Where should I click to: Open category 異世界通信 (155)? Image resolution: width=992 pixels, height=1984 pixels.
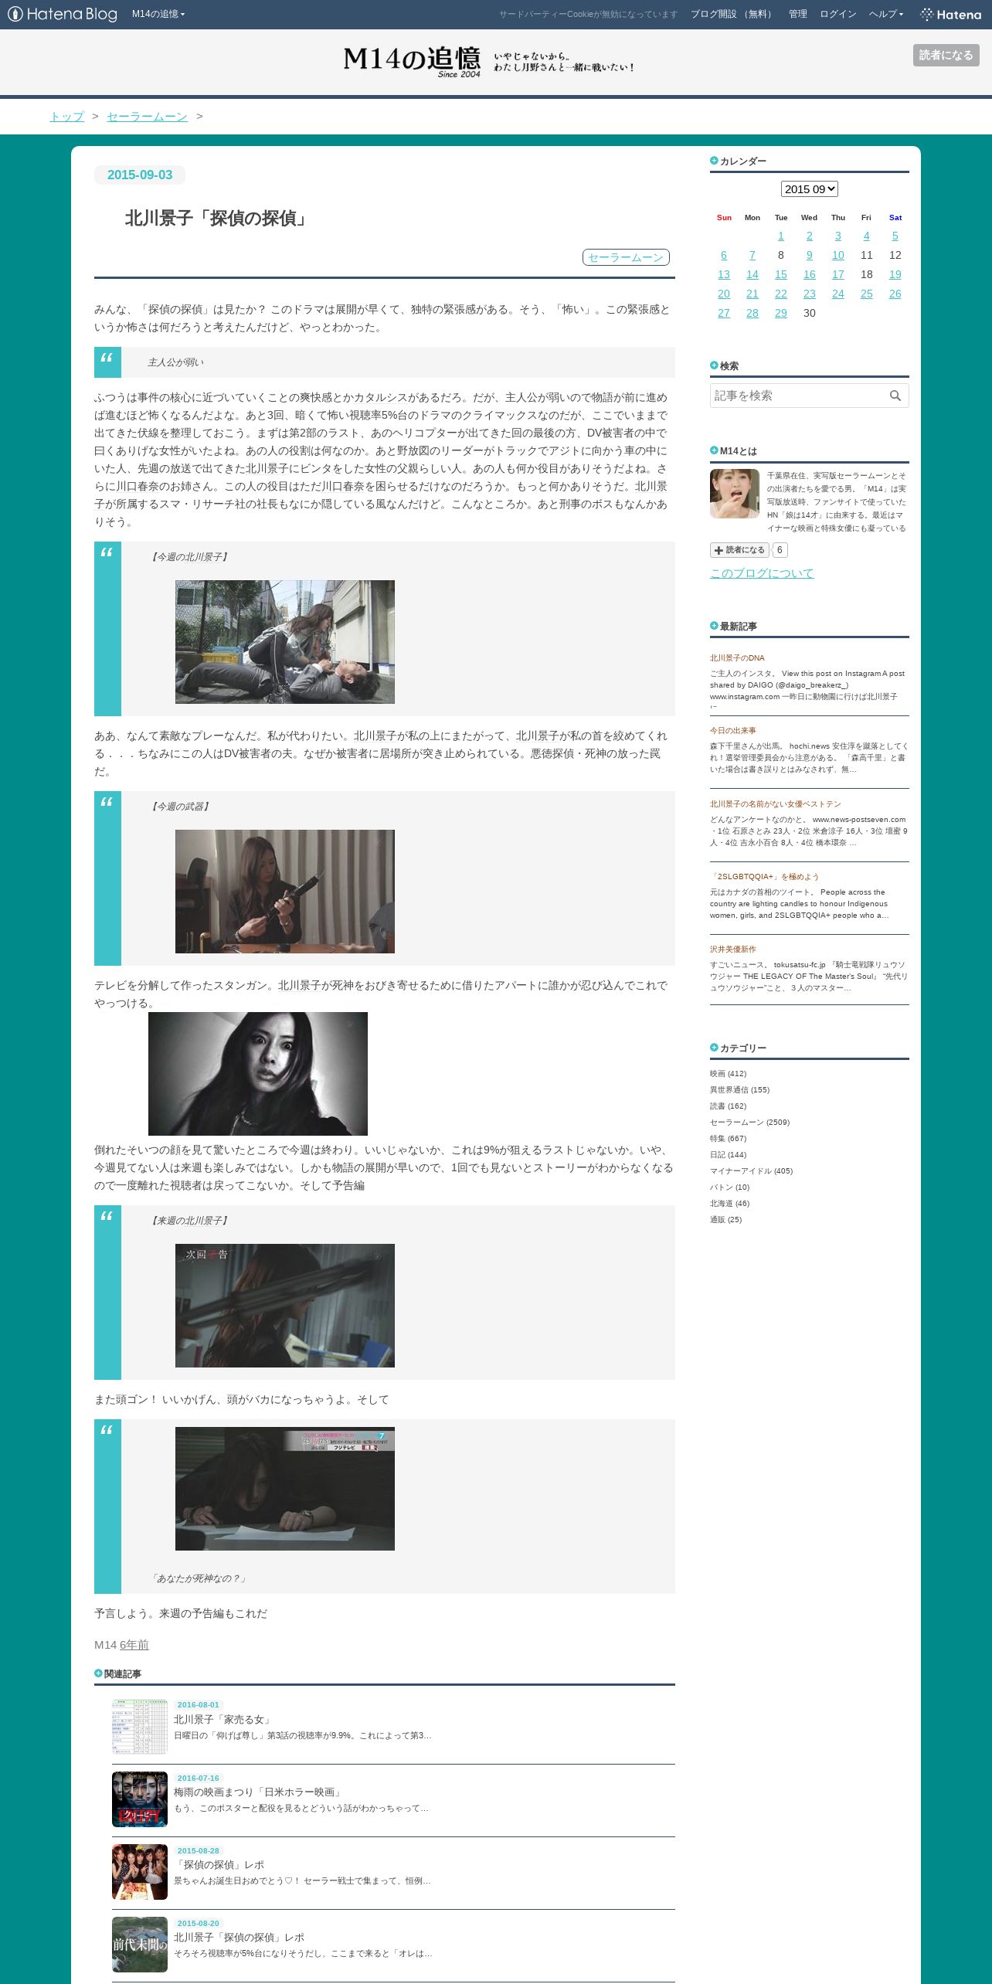pyautogui.click(x=739, y=1090)
